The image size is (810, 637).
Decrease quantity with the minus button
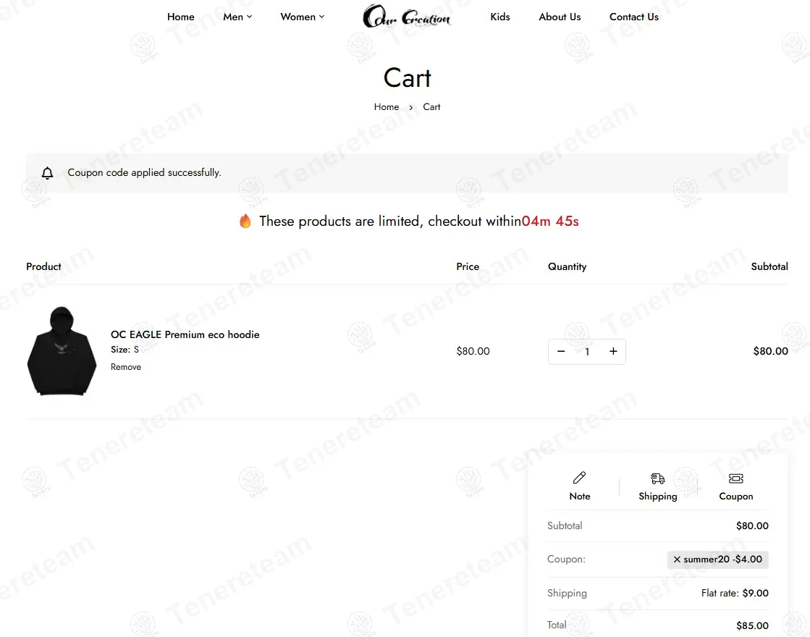pos(561,351)
